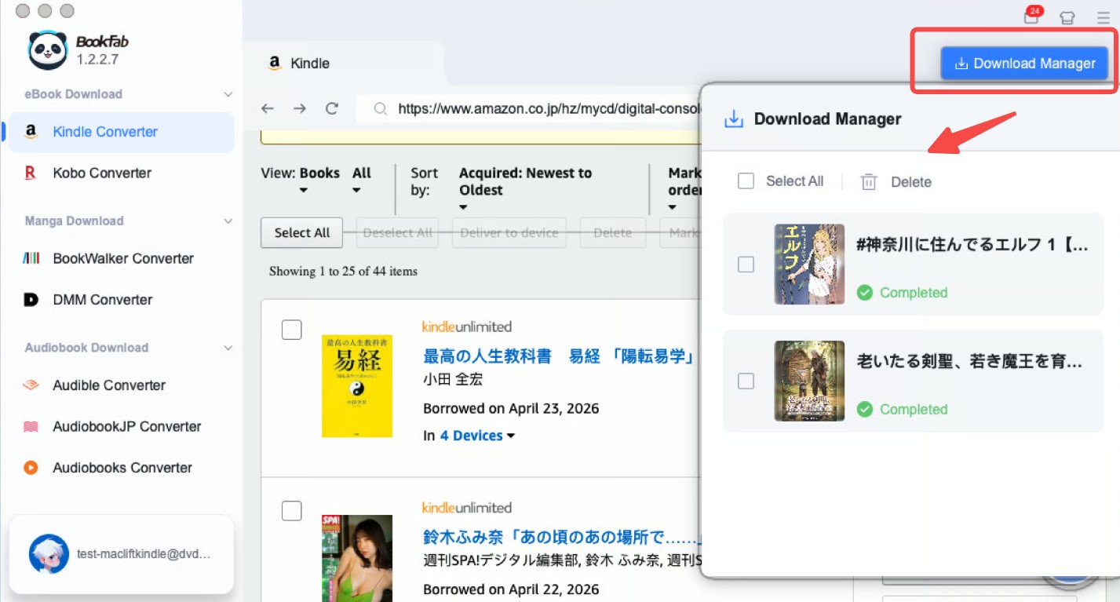The image size is (1120, 602).
Task: Click the Audible Converter icon
Action: coord(31,385)
